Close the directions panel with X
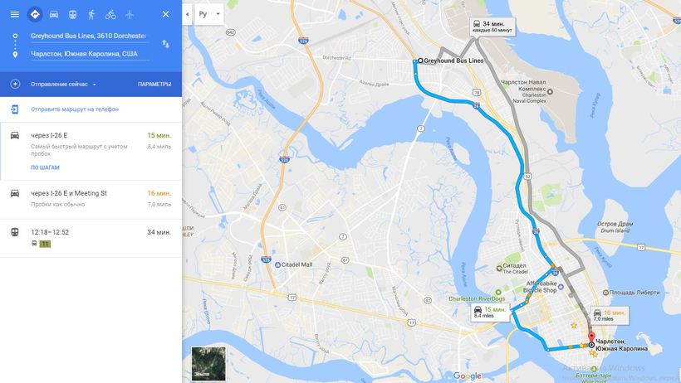681x383 pixels. coord(165,14)
